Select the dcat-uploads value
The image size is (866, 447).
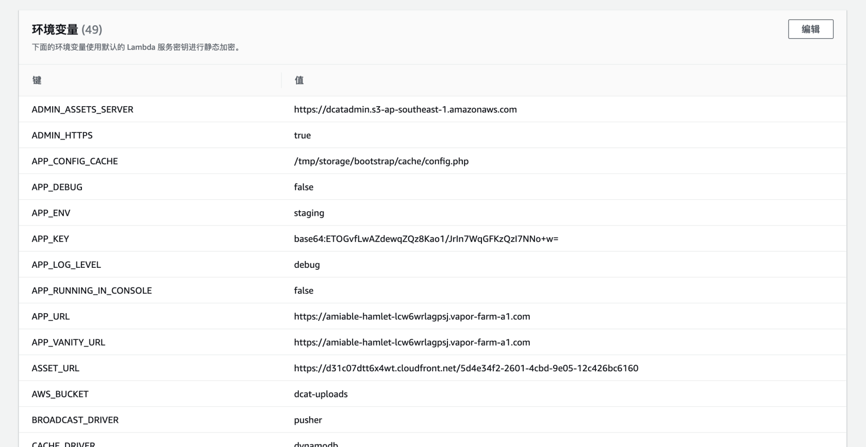[321, 394]
